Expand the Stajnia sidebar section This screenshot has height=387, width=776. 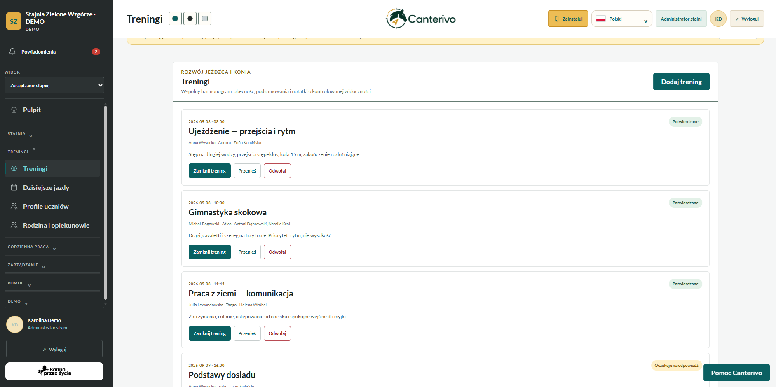52,133
